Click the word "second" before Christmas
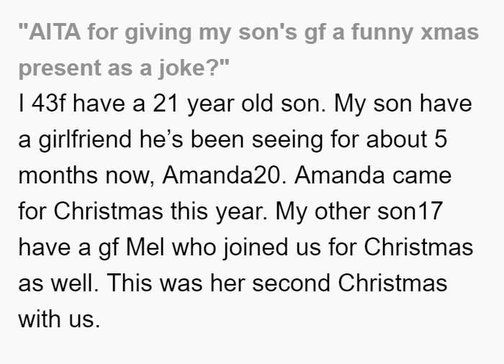The height and width of the screenshot is (364, 504). 291,283
